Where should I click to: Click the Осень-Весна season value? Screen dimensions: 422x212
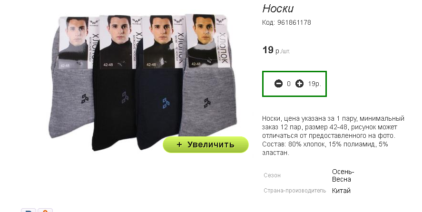click(x=343, y=175)
